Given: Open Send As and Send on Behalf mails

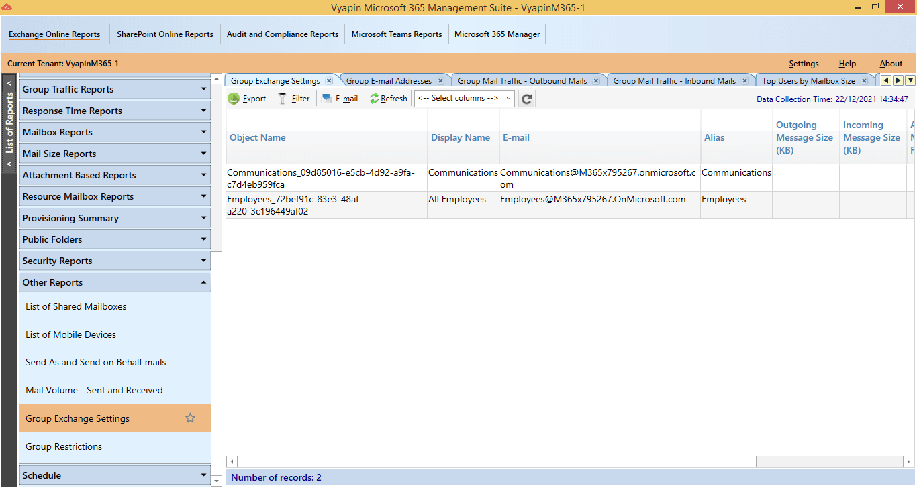Looking at the screenshot, I should click(x=115, y=362).
